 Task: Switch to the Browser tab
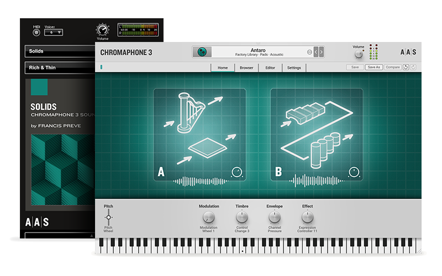(x=246, y=68)
